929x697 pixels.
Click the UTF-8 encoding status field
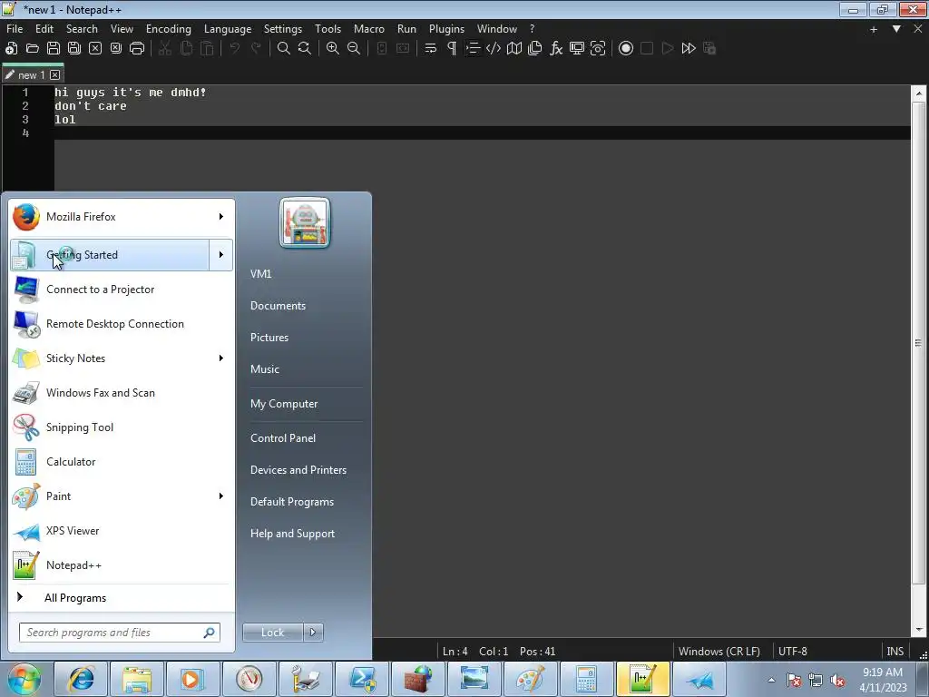(792, 652)
